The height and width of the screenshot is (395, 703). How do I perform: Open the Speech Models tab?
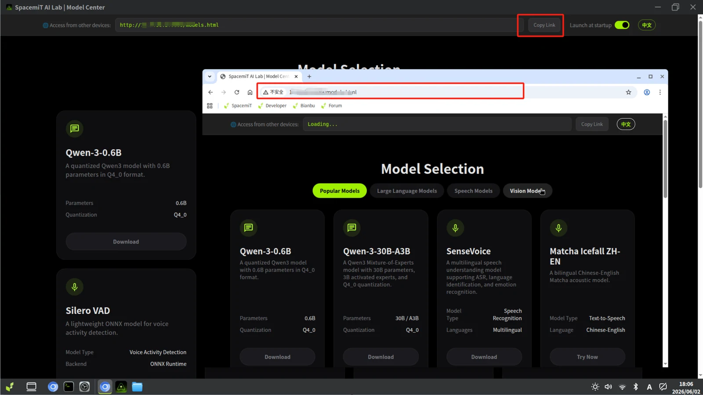[x=473, y=191]
